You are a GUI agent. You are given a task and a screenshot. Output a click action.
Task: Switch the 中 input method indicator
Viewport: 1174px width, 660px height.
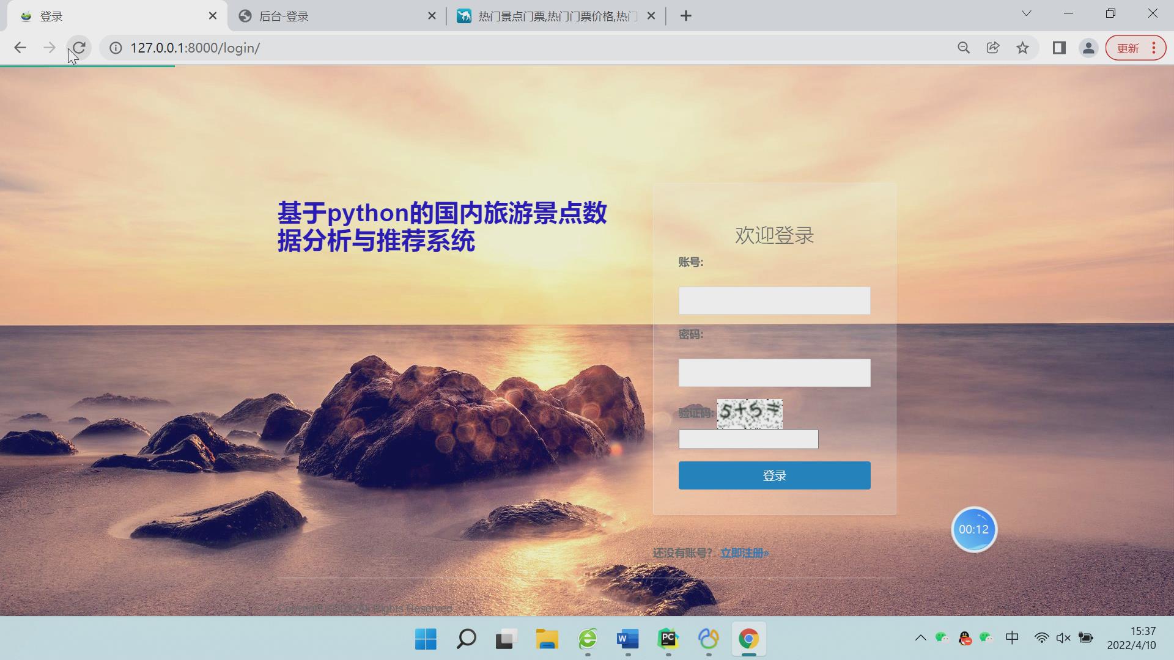tap(1012, 637)
